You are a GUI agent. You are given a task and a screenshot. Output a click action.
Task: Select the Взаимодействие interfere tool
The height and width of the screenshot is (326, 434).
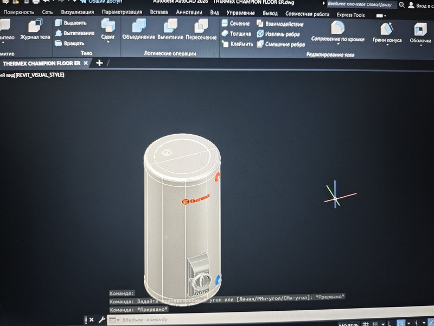[x=280, y=24]
